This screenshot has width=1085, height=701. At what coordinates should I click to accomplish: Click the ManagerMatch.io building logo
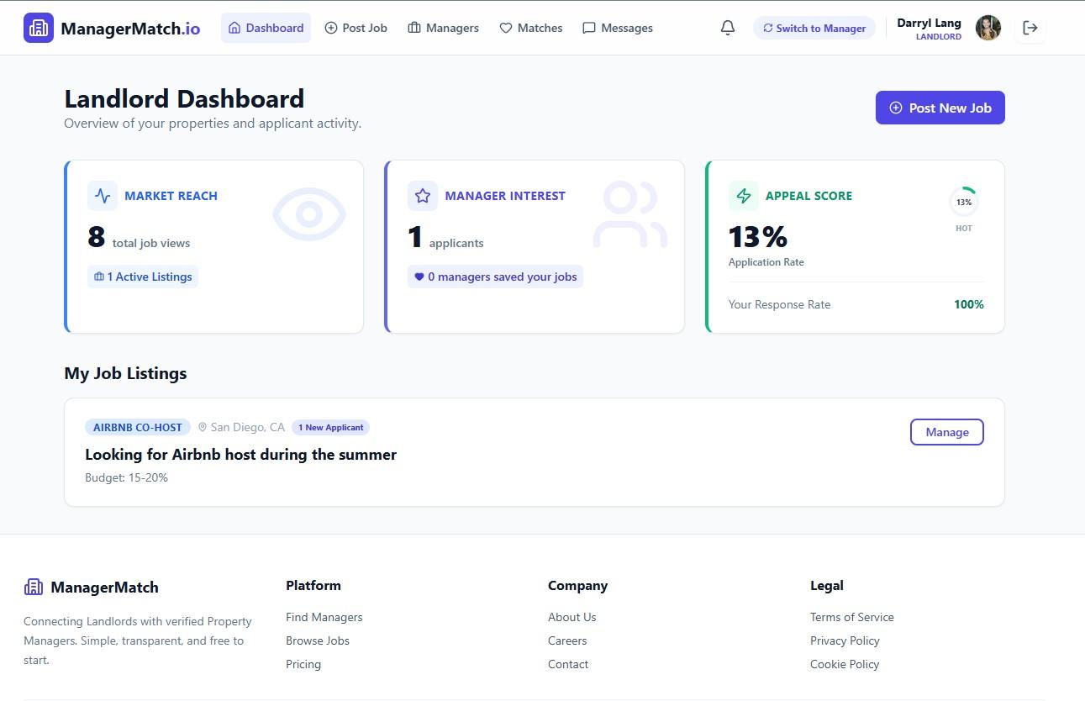pos(38,27)
